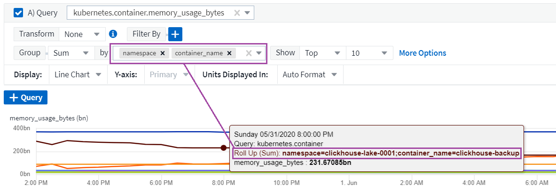Clear the kubernetes.container.memory_usage_bytes metric selection
This screenshot has height=192, width=556.
tap(236, 13)
